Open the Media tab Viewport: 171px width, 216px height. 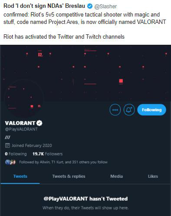tap(116, 176)
